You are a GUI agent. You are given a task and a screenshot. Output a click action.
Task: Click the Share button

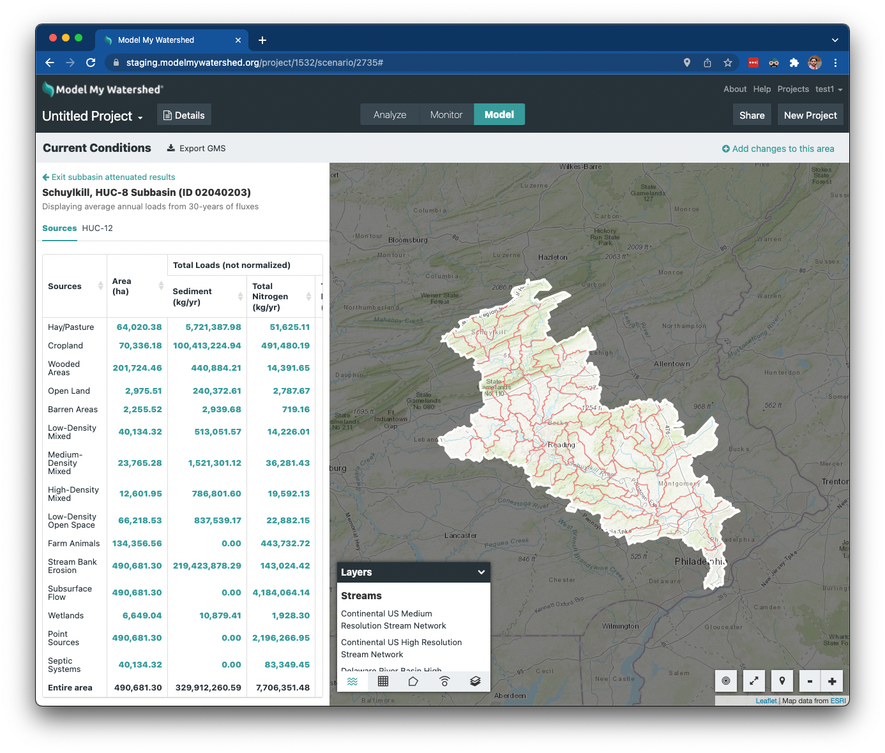(x=752, y=116)
